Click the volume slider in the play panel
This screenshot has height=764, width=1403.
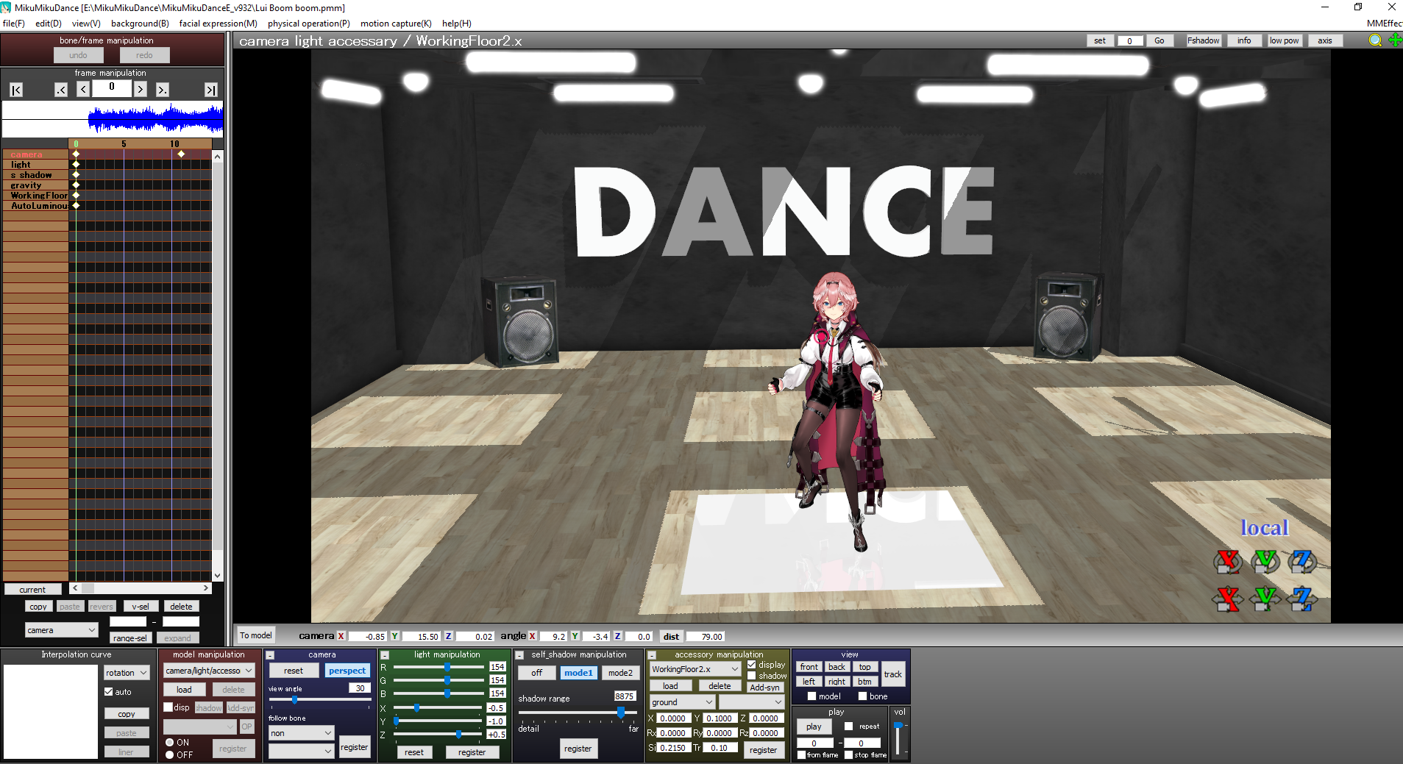(x=899, y=726)
